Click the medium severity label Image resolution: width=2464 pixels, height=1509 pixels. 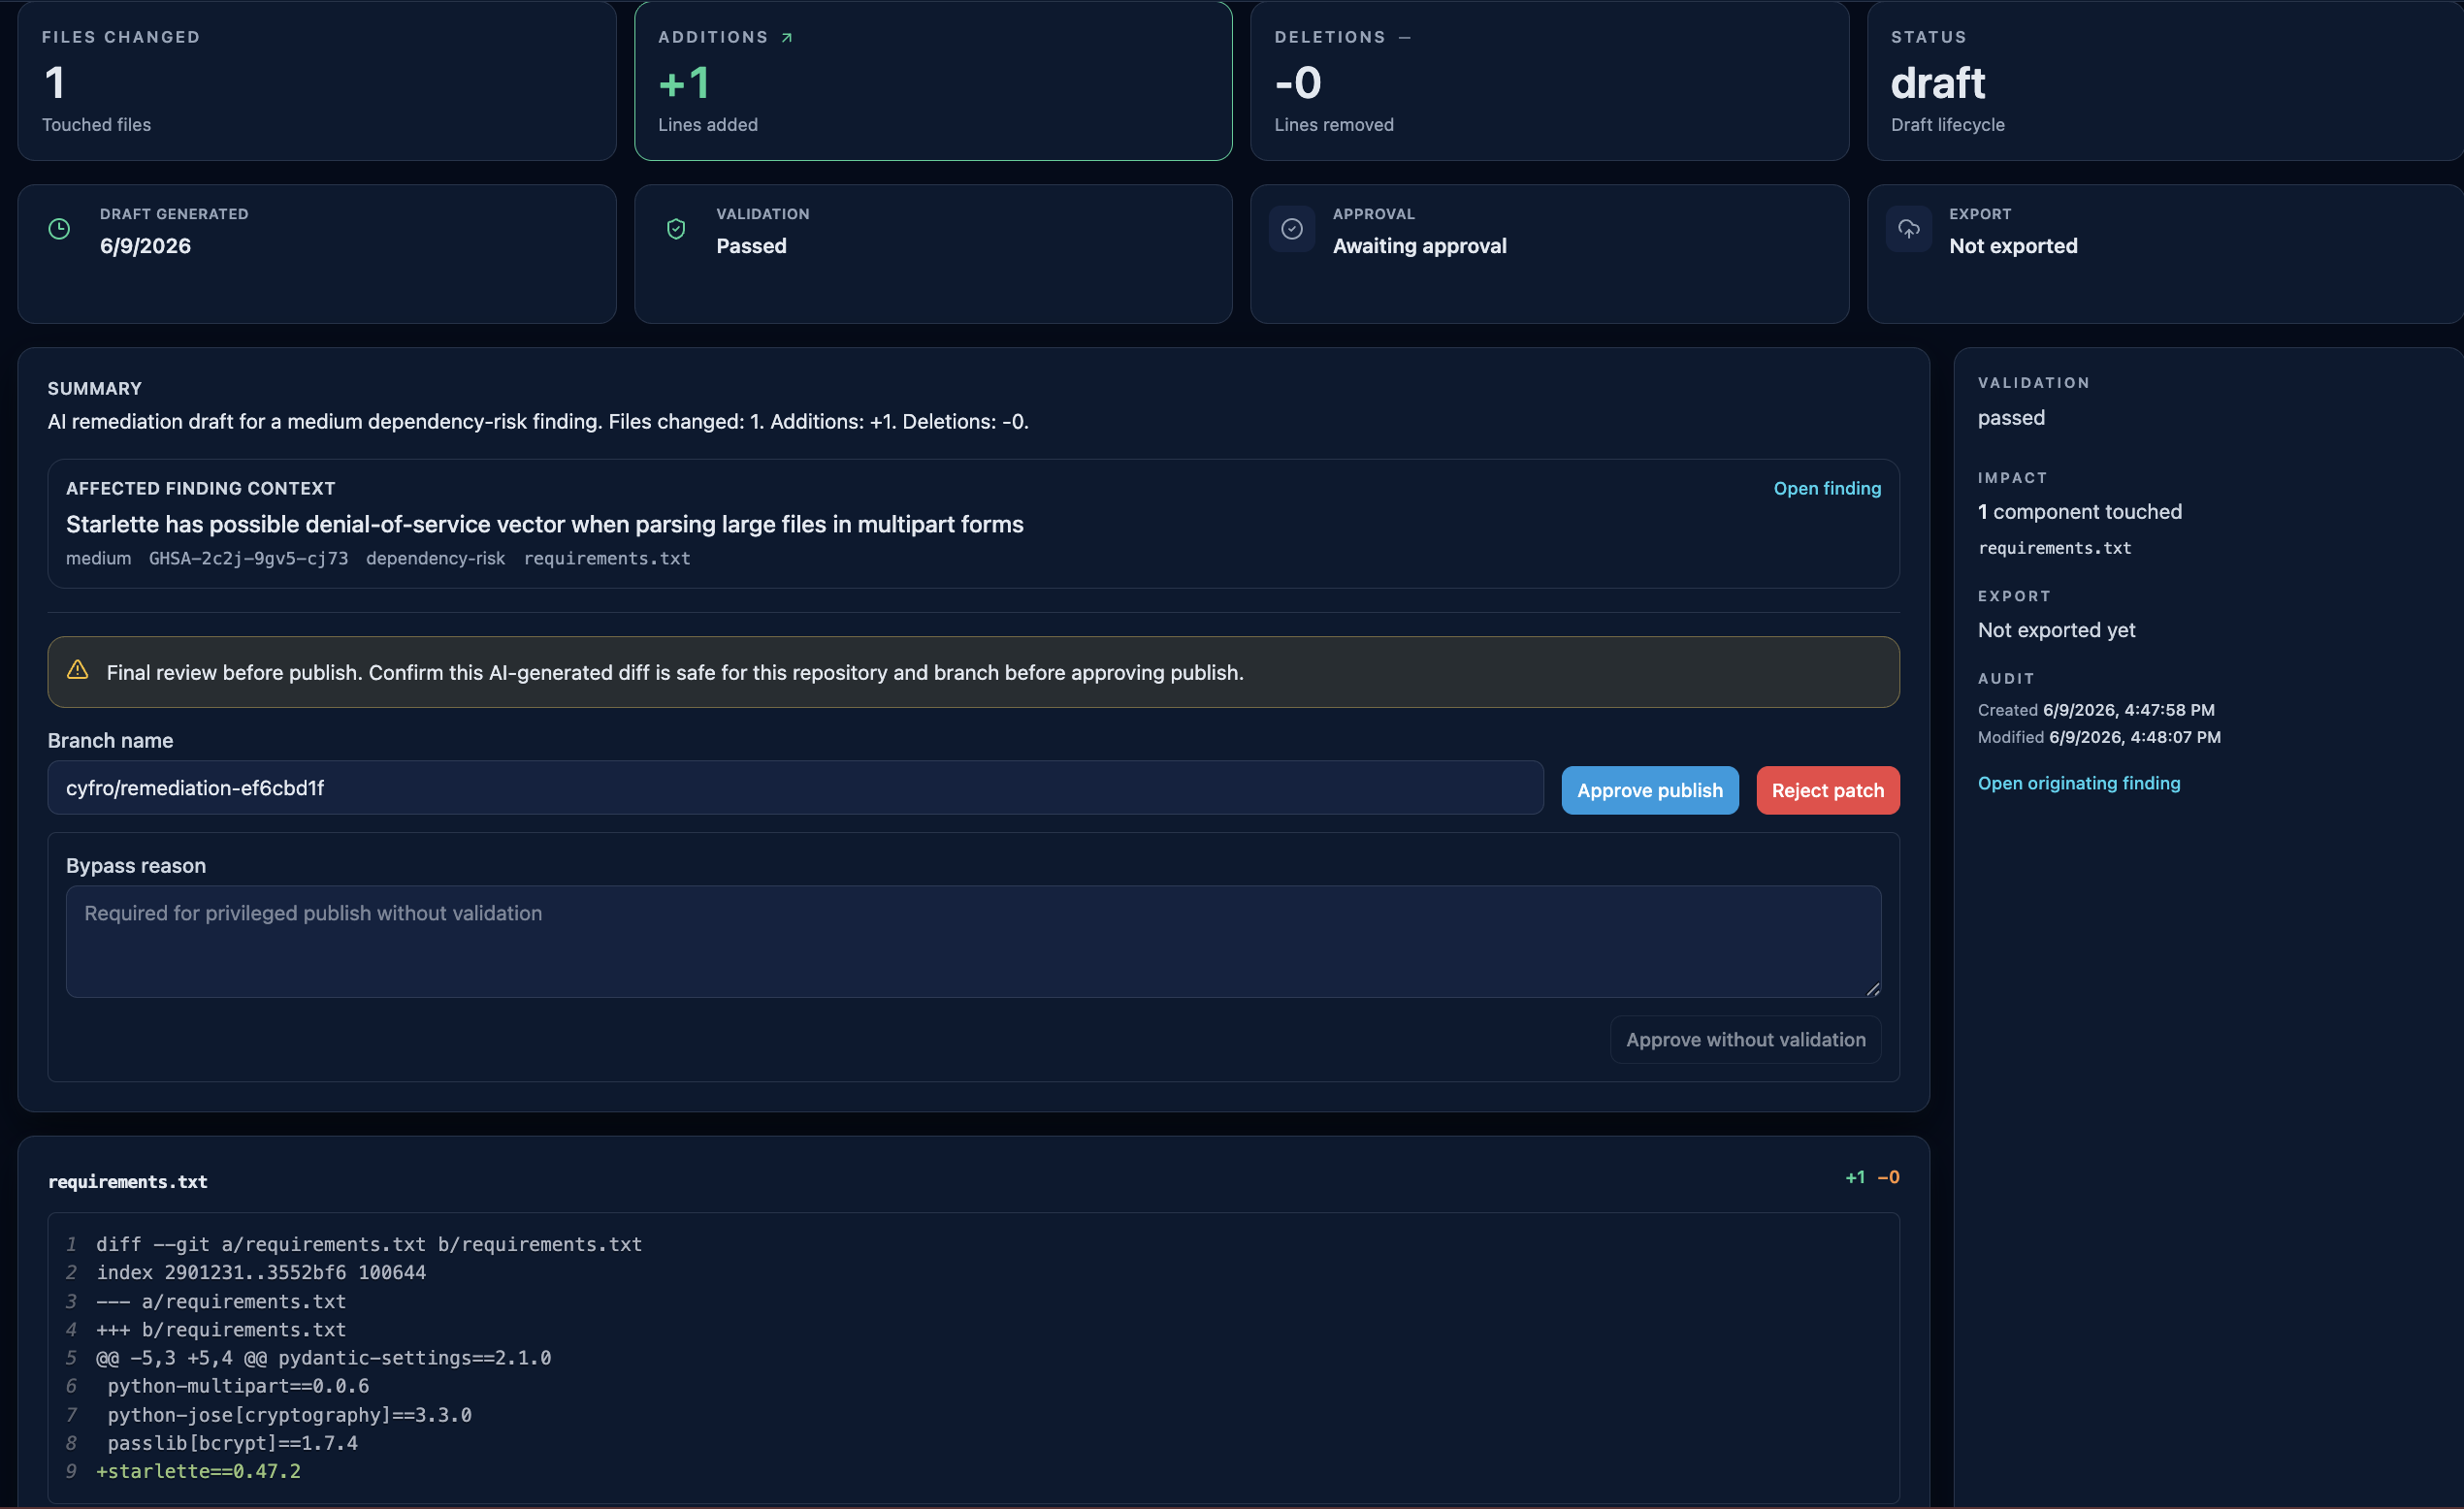(x=98, y=558)
